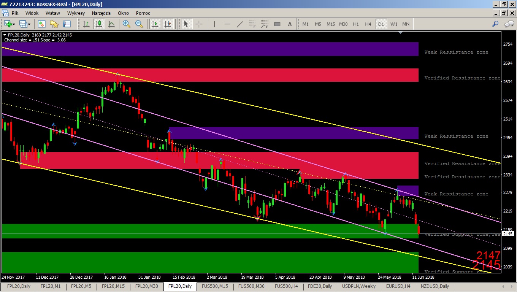The width and height of the screenshot is (517, 292).
Task: Switch timeframe to H1
Action: click(356, 24)
